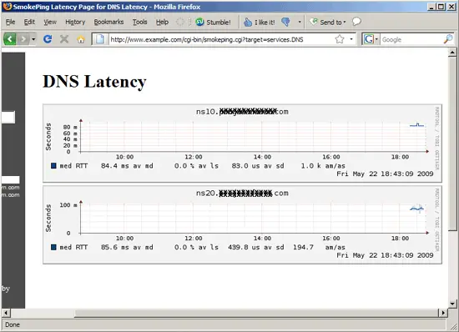This screenshot has width=459, height=332.
Task: Click the thumbs-down dislike icon
Action: [x=285, y=22]
